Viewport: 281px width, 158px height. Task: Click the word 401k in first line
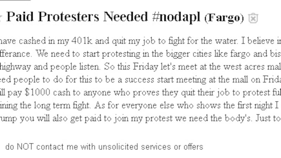82,41
